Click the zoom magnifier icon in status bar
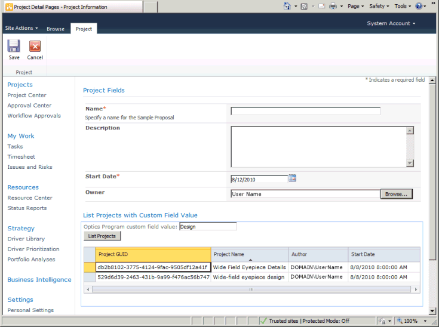 [x=400, y=321]
